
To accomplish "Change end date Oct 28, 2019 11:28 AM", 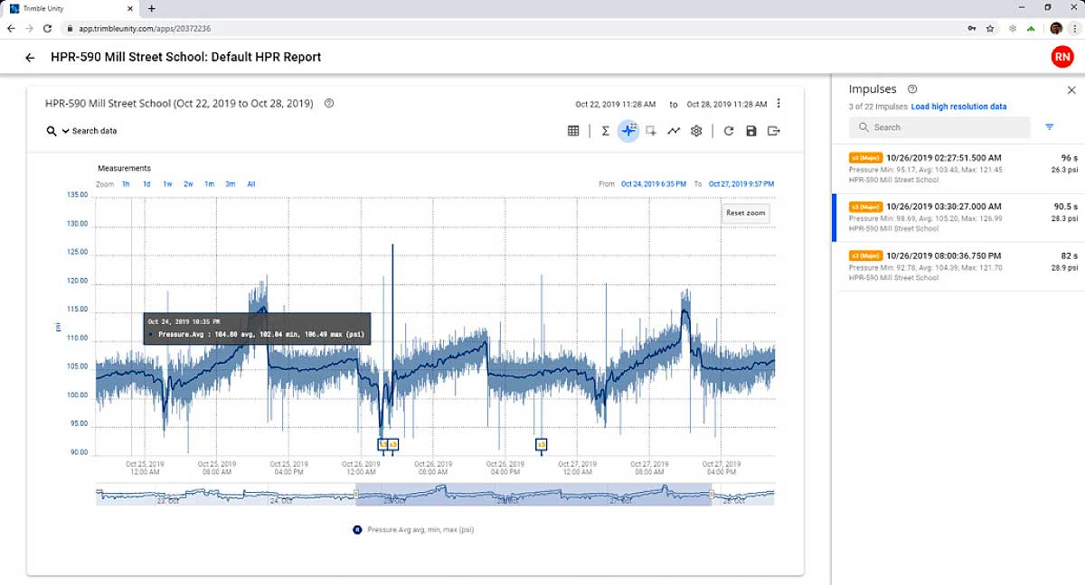I will [x=727, y=104].
